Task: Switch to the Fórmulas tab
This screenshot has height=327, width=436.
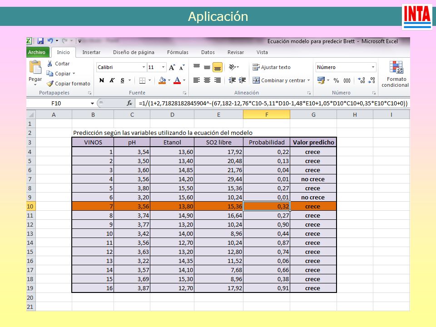Action: 178,52
